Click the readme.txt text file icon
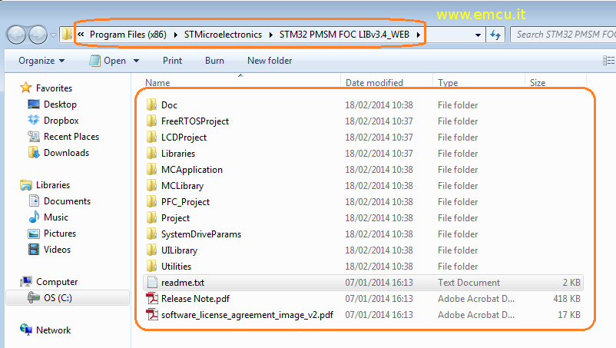 click(151, 282)
